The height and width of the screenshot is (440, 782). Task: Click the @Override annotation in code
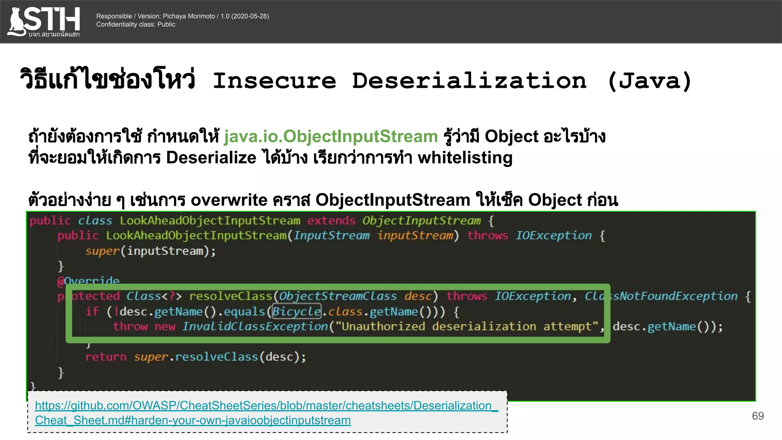coord(88,281)
